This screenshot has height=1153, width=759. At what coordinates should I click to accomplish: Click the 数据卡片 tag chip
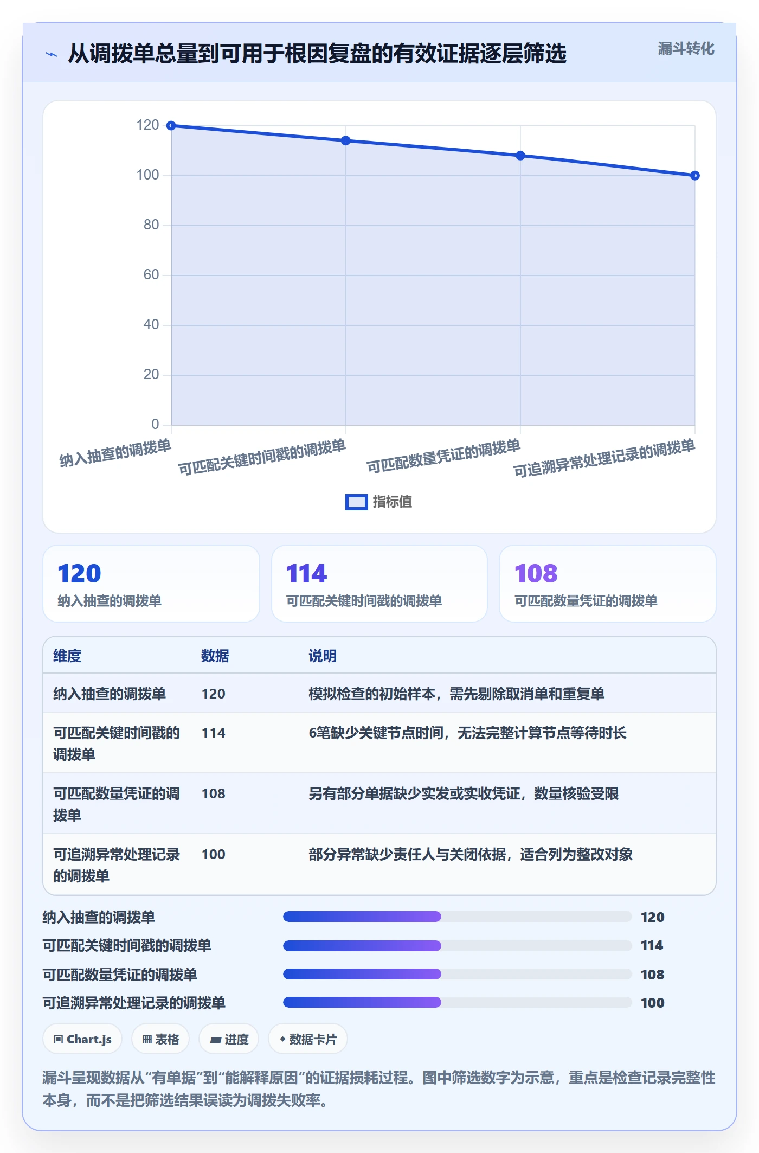pos(308,1039)
